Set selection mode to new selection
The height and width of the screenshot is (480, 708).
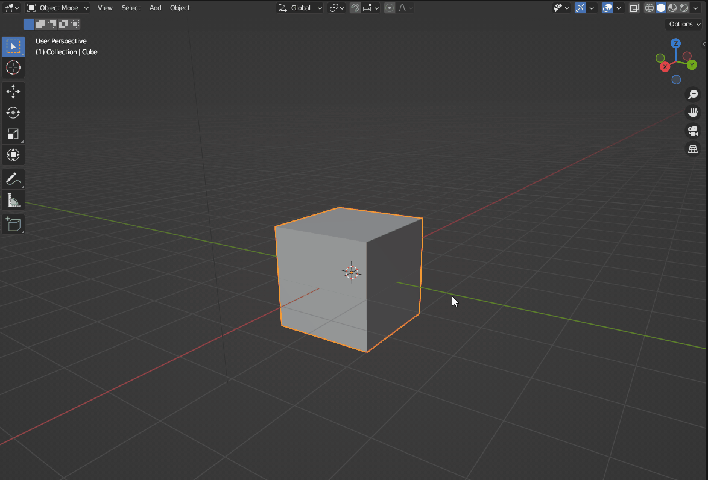pos(29,24)
